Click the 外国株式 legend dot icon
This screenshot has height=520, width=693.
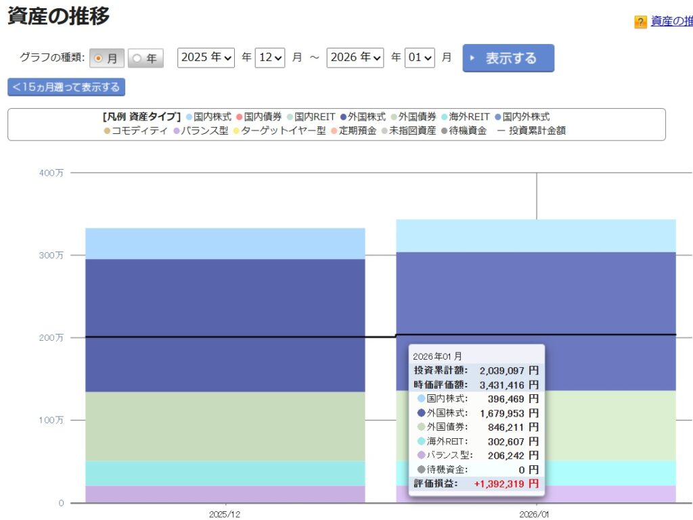344,117
